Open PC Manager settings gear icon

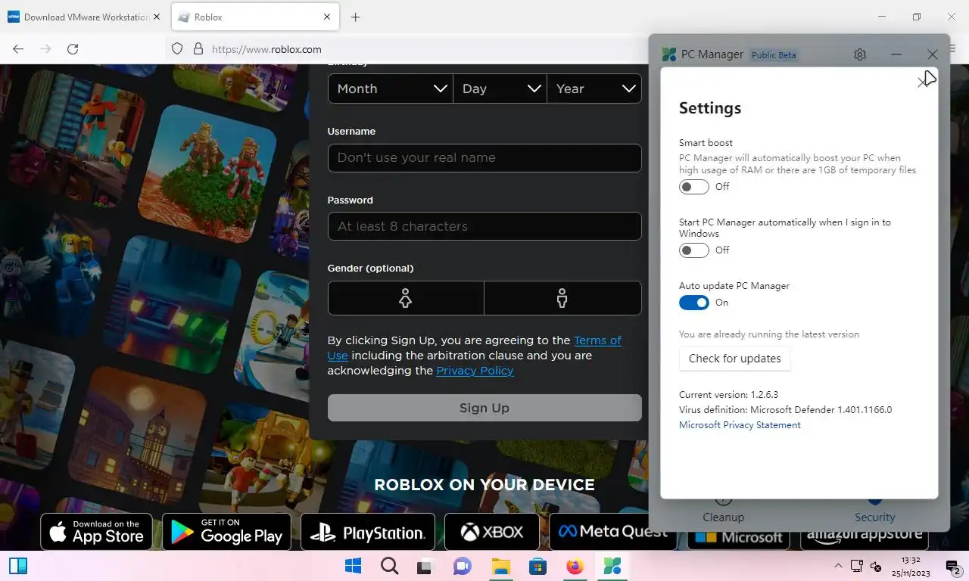[x=859, y=54]
